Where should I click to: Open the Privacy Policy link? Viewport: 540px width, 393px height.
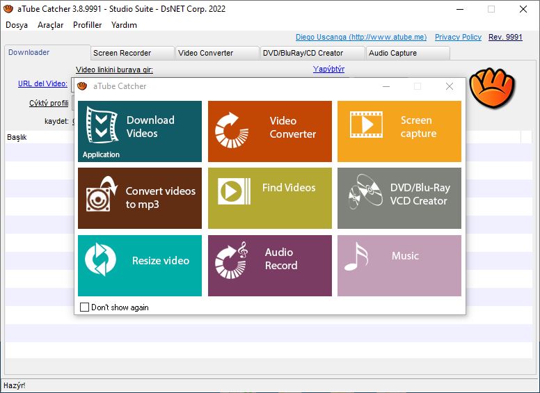(x=458, y=37)
